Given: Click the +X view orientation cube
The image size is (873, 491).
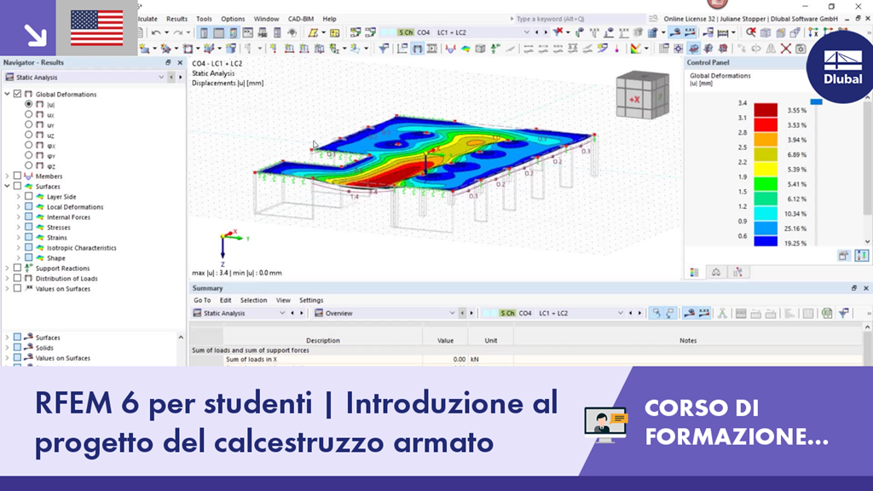Looking at the screenshot, I should click(641, 95).
